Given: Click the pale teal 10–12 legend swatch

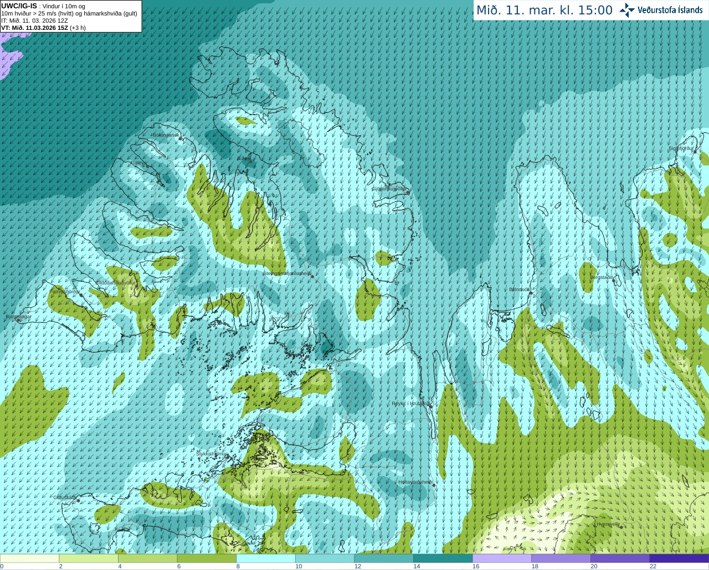Looking at the screenshot, I should pyautogui.click(x=325, y=558).
